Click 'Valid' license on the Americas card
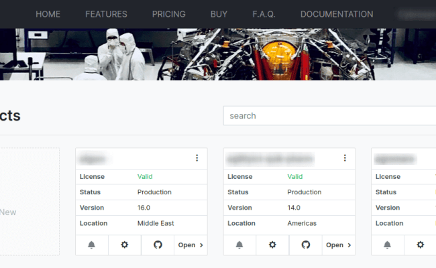Image resolution: width=436 pixels, height=268 pixels. pos(294,177)
